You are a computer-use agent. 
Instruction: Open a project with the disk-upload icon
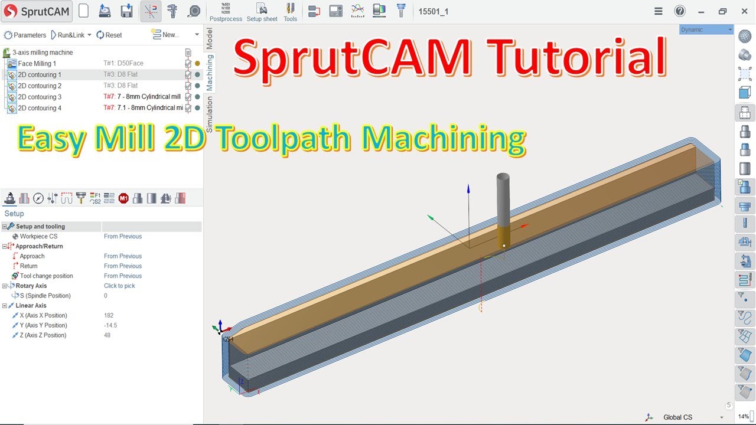(105, 11)
